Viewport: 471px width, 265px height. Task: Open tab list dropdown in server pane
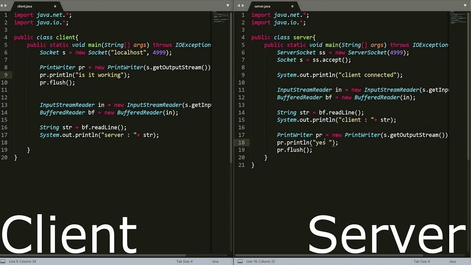coord(465,6)
